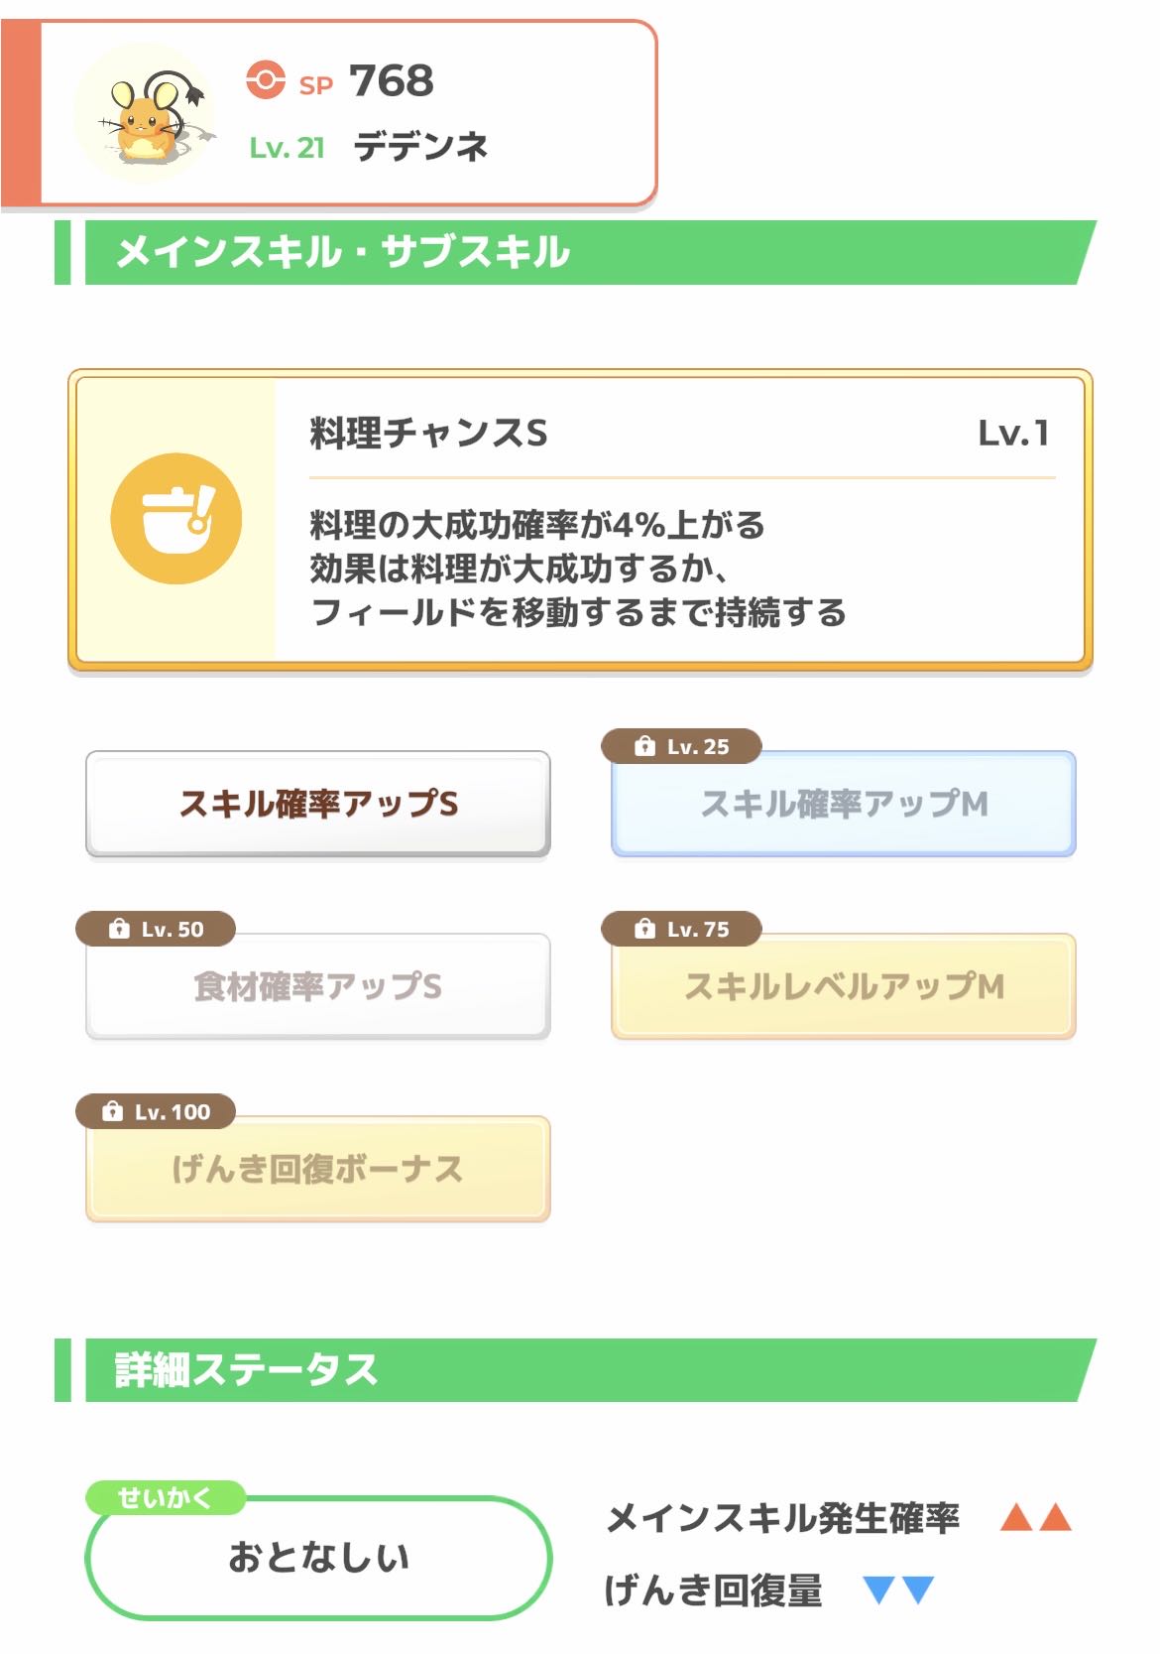Tap the Dedenne Pokémon portrait

click(146, 113)
